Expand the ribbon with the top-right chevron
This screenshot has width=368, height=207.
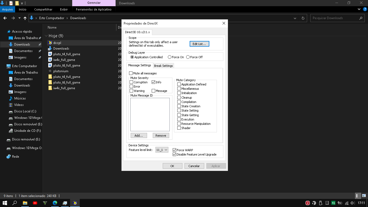(359, 9)
